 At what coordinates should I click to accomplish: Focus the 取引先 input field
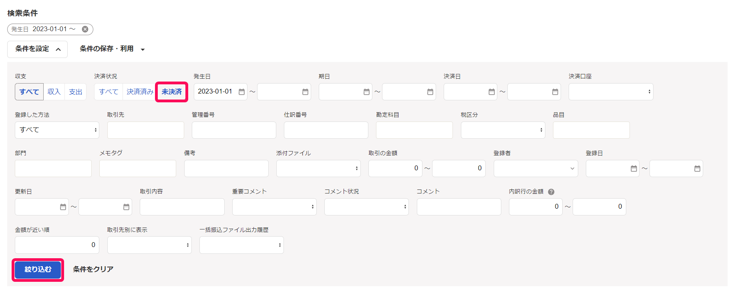coord(146,130)
